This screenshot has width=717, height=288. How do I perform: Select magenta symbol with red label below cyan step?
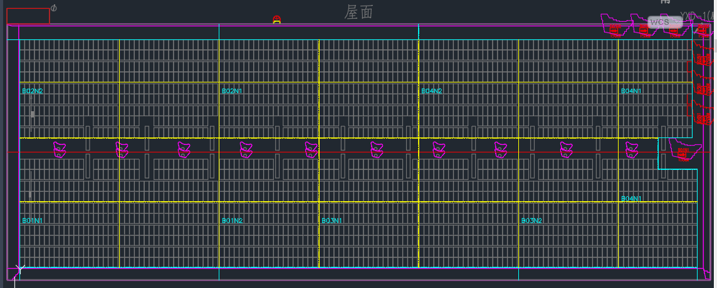coord(684,151)
